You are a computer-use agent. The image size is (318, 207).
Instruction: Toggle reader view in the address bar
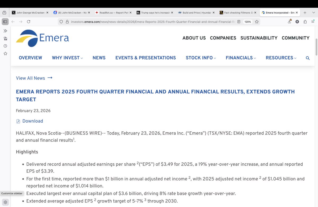pyautogui.click(x=239, y=22)
